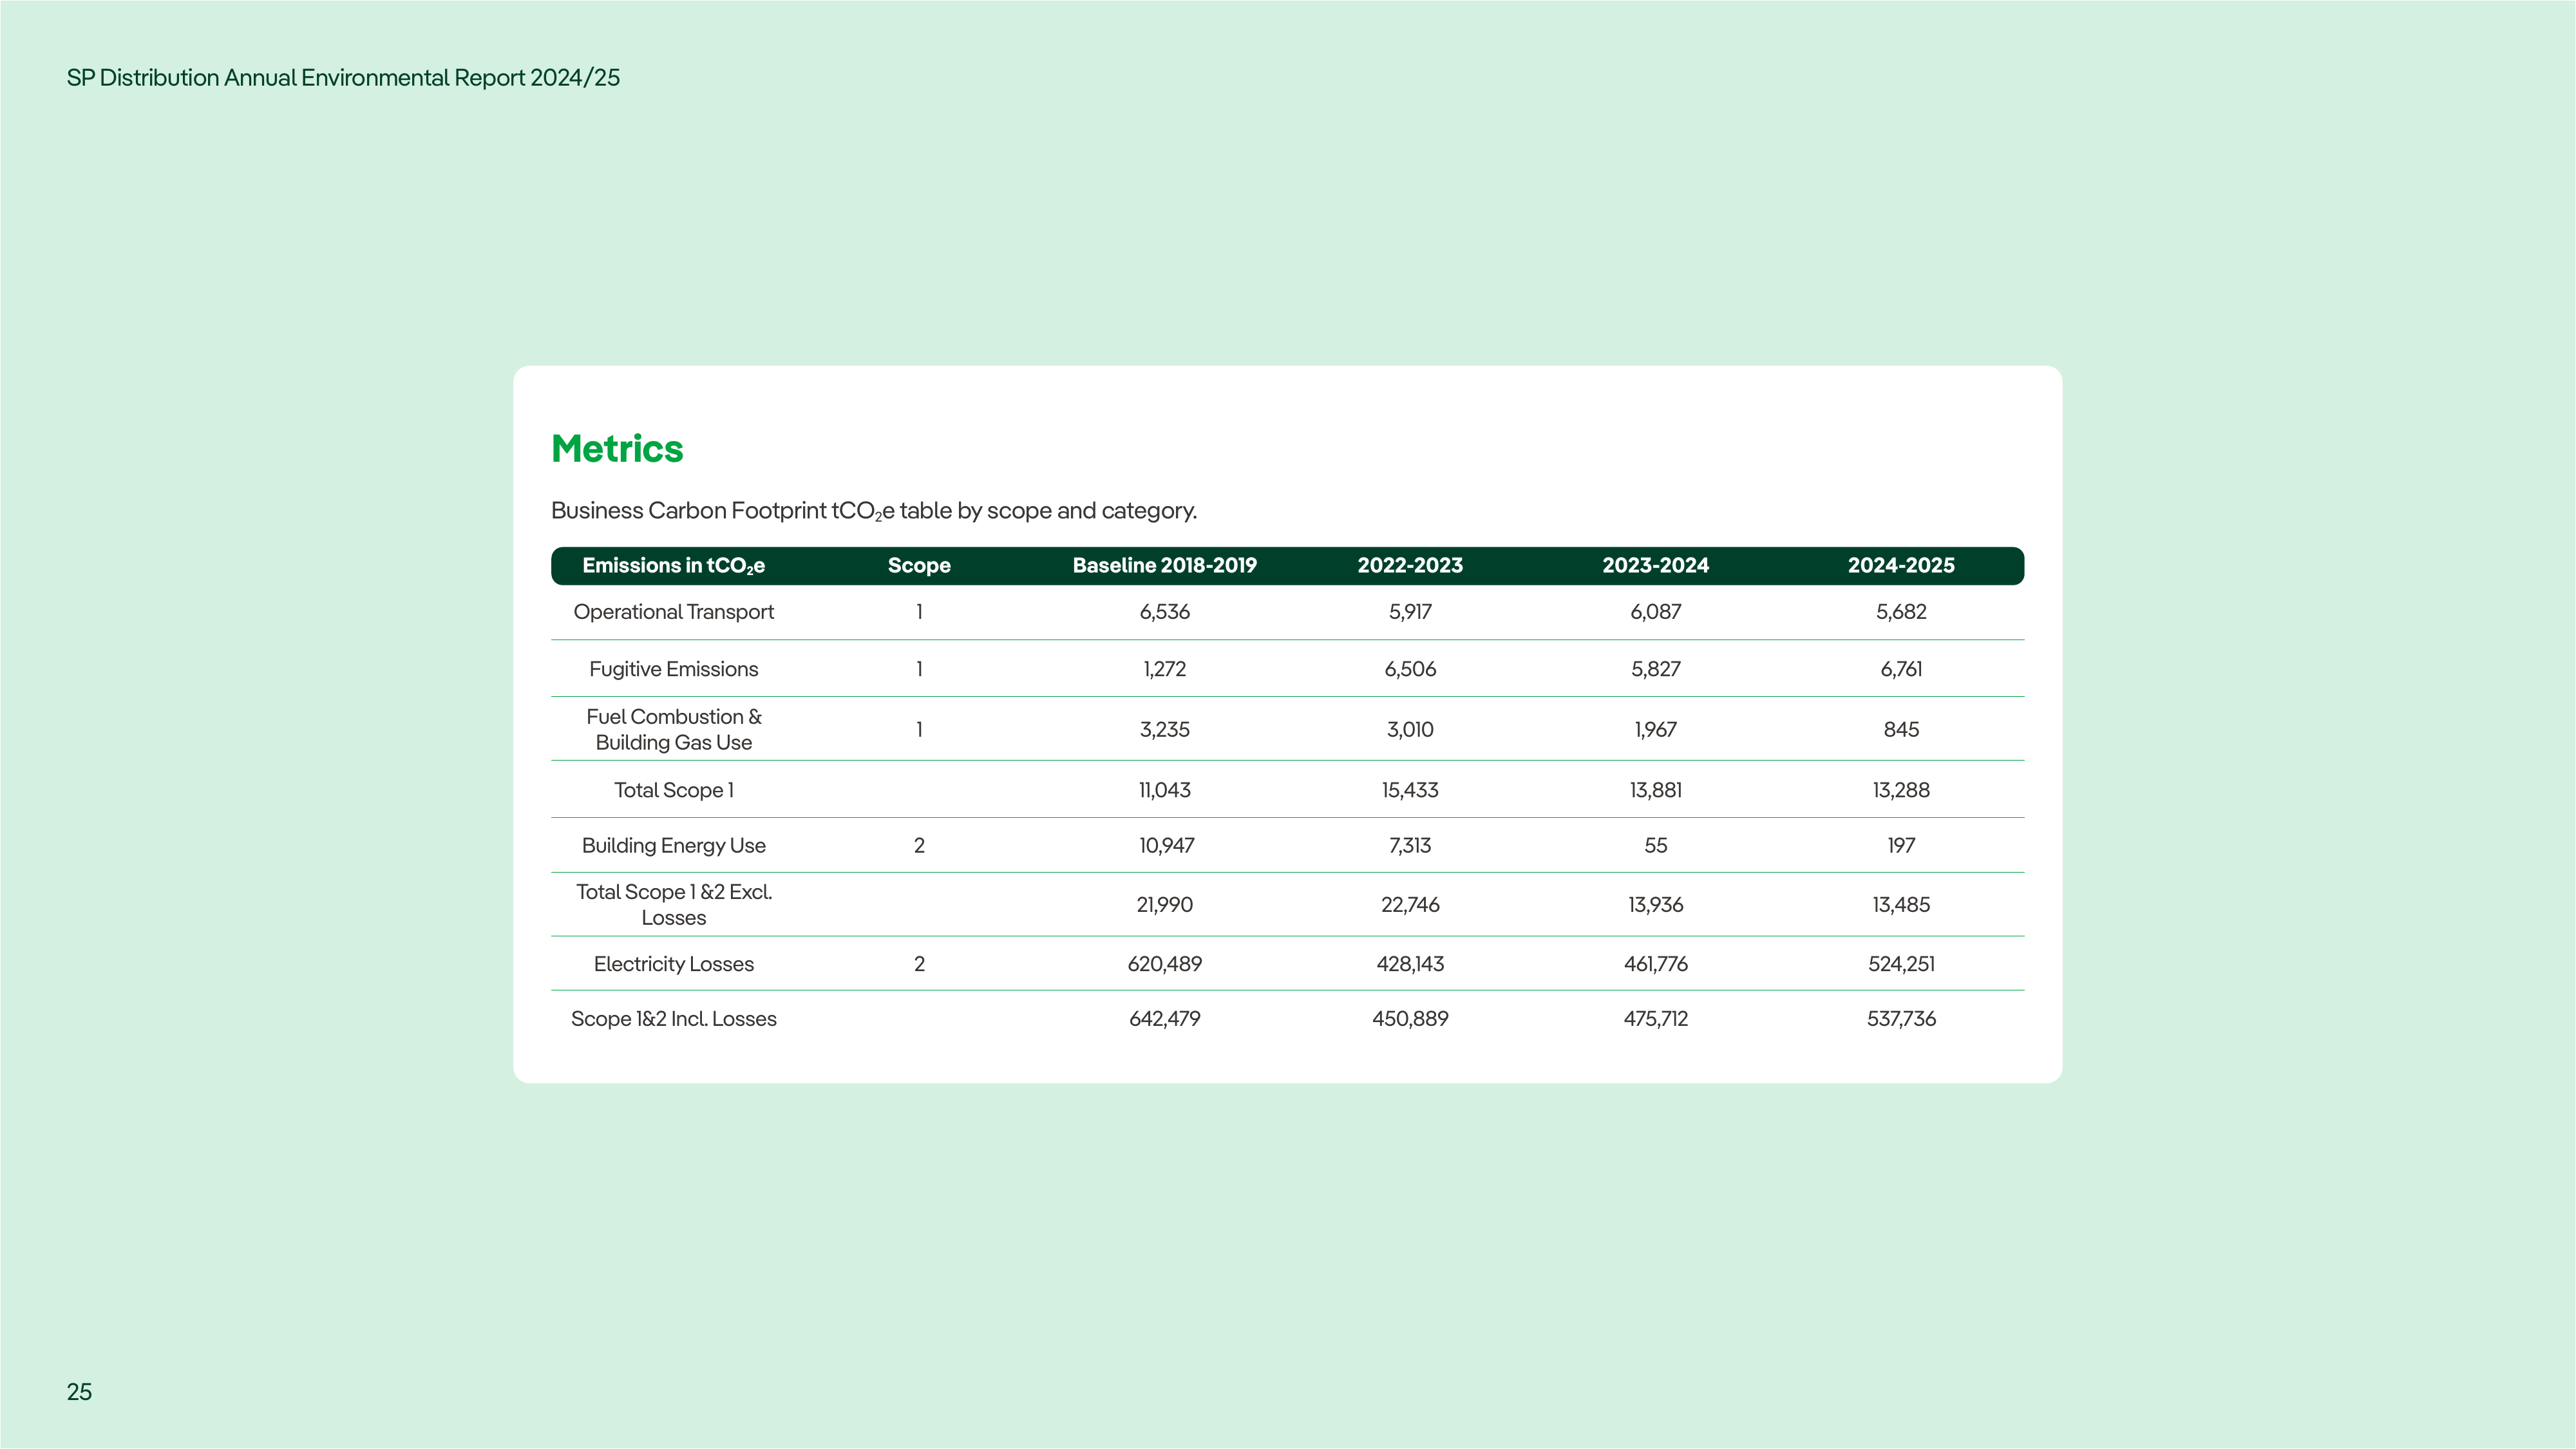Click the page number 25
Screen dimensions: 2576x1449
coord(79,1392)
